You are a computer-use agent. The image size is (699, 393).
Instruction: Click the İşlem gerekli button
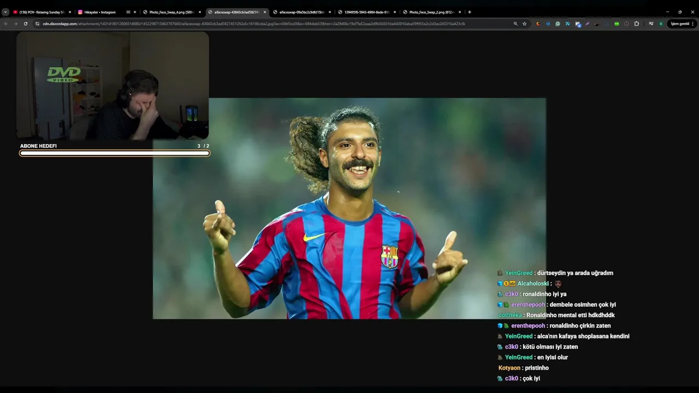pyautogui.click(x=680, y=23)
